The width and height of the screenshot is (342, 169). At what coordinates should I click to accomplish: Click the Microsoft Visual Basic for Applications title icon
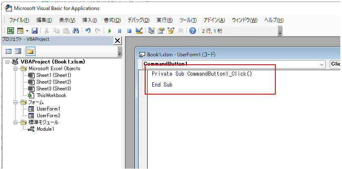tap(8, 8)
